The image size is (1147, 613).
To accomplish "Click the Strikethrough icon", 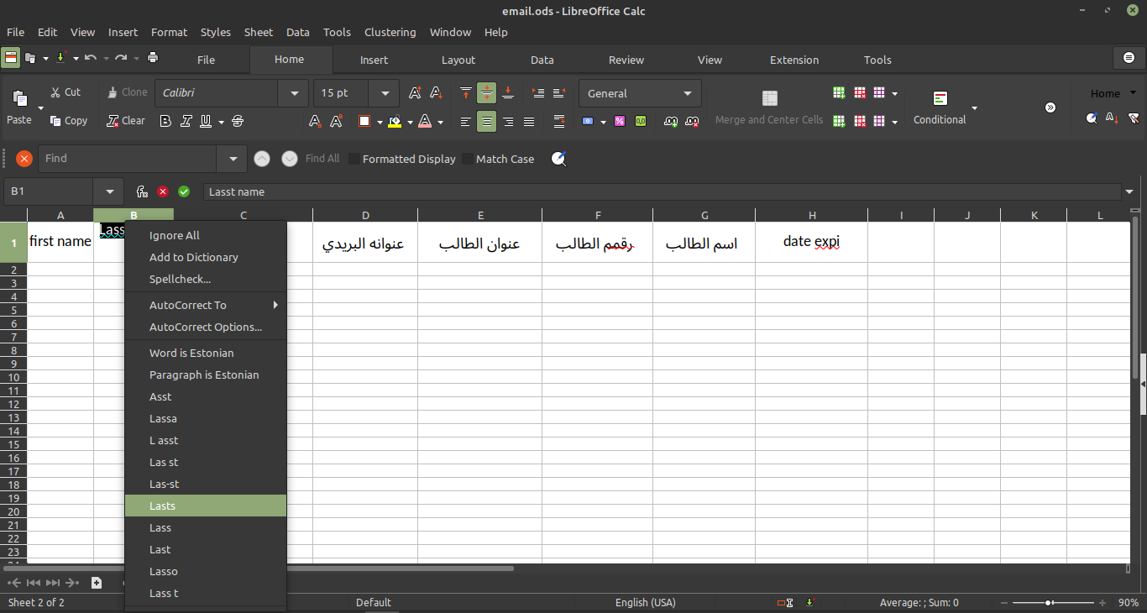I will 237,121.
